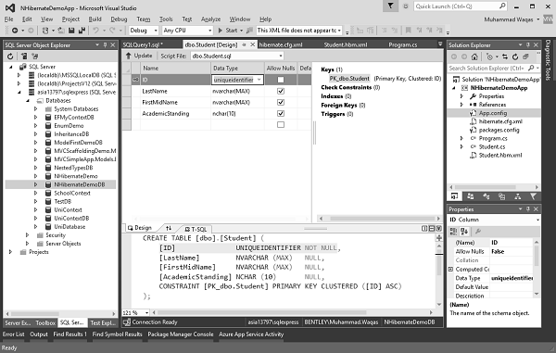Click the Refresh icon in SQL Server Object Explorer

click(10, 56)
